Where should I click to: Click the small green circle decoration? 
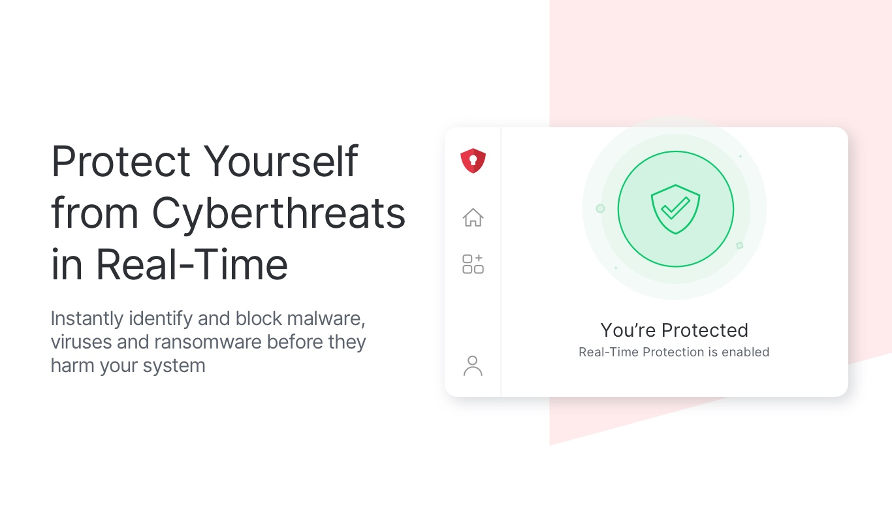point(600,209)
